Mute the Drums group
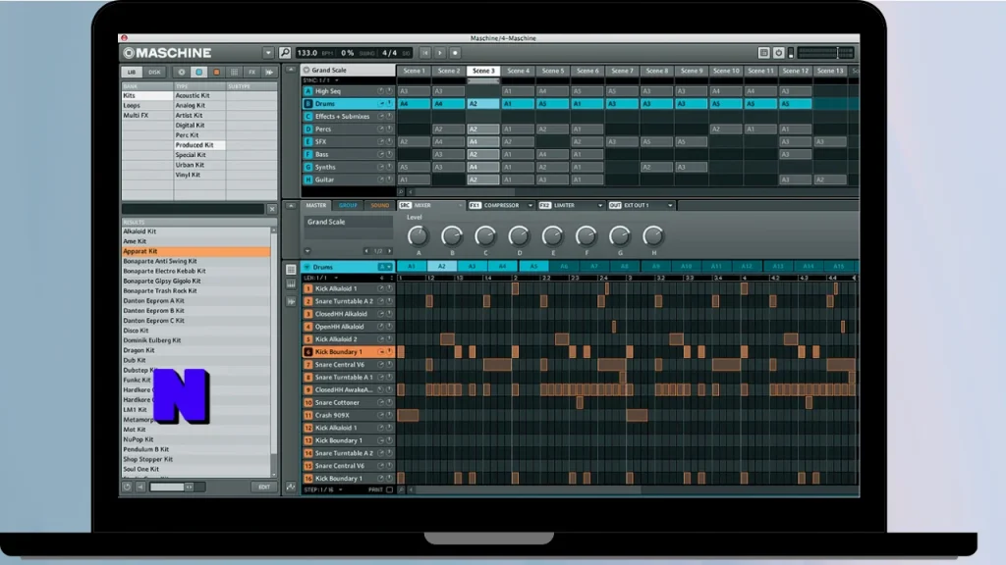This screenshot has height=565, width=1006. (389, 104)
